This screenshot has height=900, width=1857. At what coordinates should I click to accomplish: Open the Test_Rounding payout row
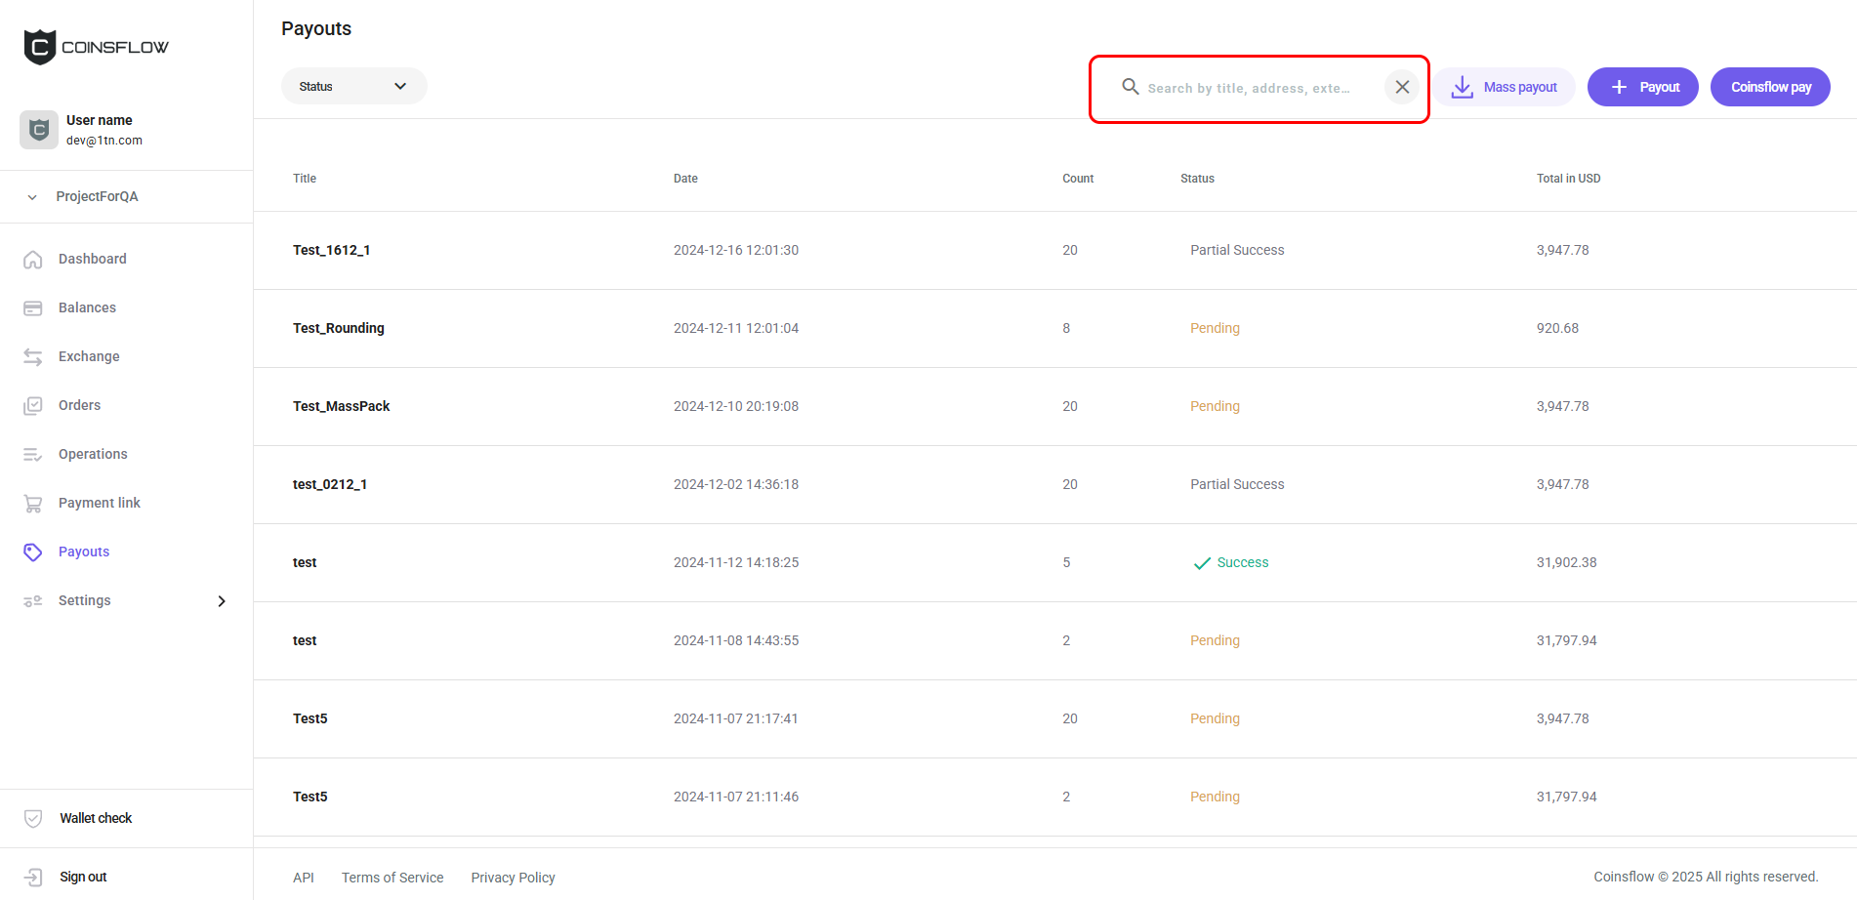point(338,328)
